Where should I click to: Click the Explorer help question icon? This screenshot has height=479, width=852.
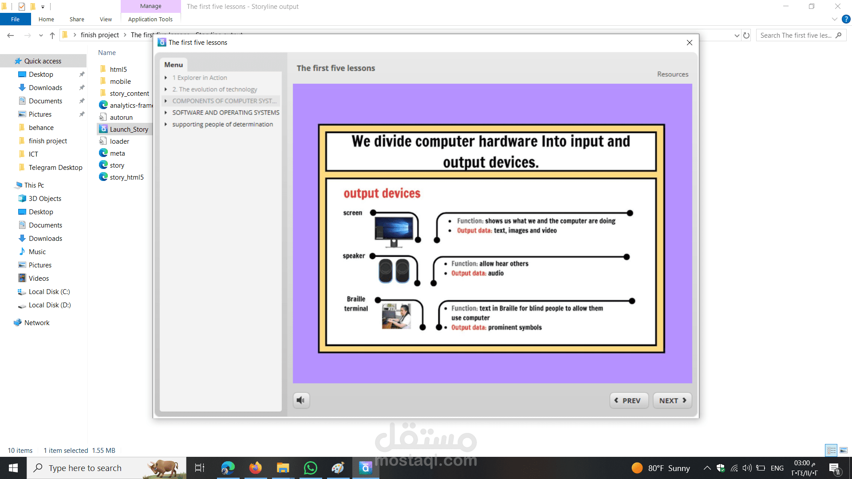tap(846, 19)
